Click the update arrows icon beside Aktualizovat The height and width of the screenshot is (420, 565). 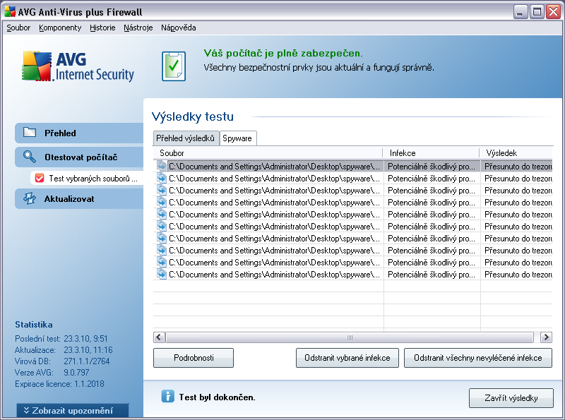tap(30, 198)
